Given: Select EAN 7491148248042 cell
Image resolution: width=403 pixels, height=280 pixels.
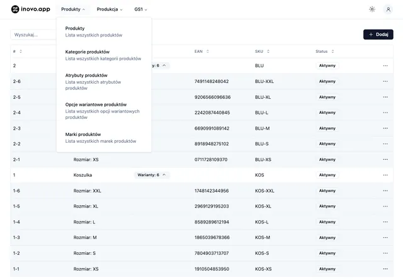Looking at the screenshot, I should tap(212, 81).
